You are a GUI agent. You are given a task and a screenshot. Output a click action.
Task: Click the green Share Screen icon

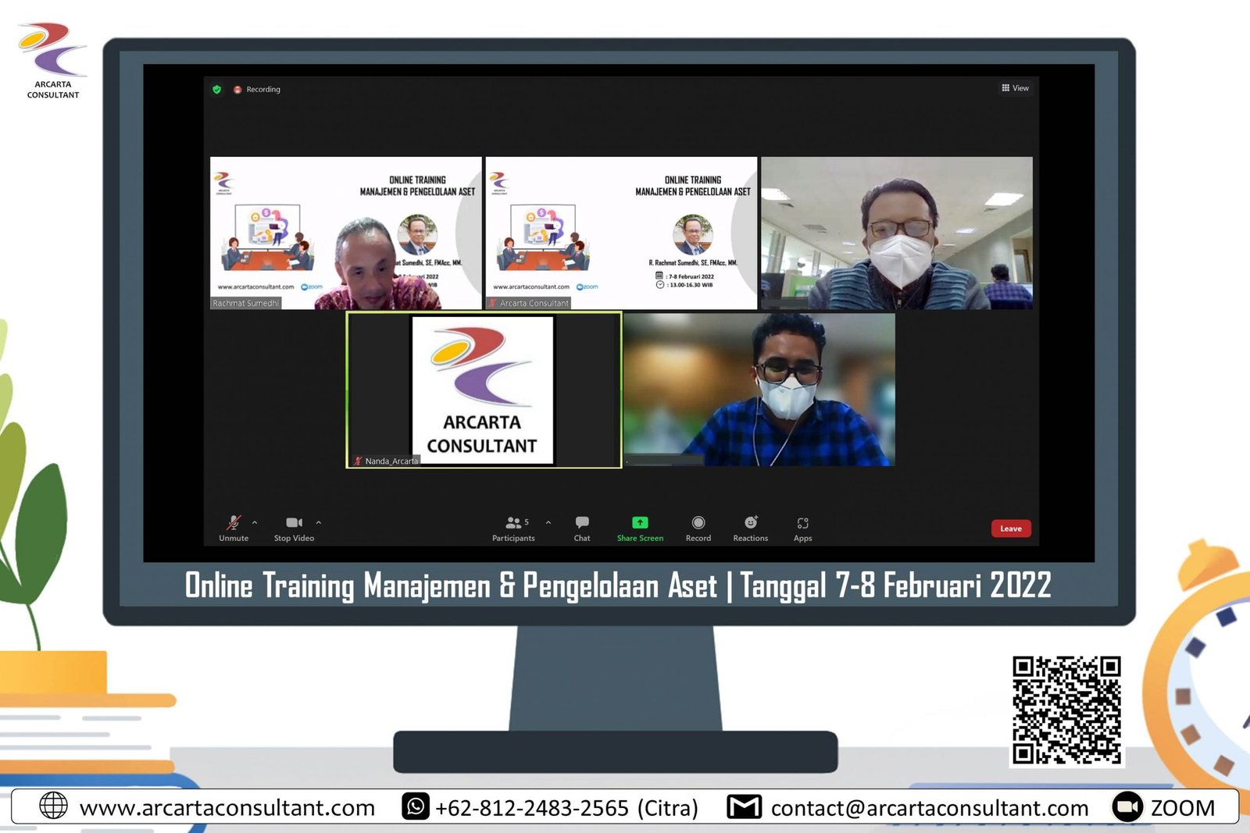(x=640, y=522)
